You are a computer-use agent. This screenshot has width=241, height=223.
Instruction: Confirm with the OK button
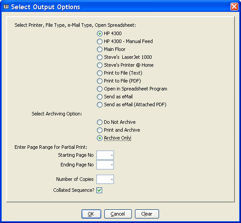pos(91,214)
